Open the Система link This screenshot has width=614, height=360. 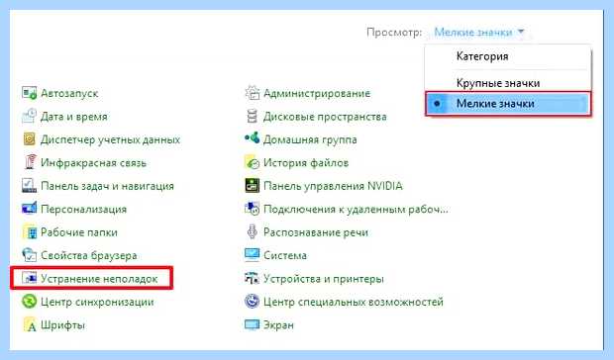pyautogui.click(x=285, y=255)
